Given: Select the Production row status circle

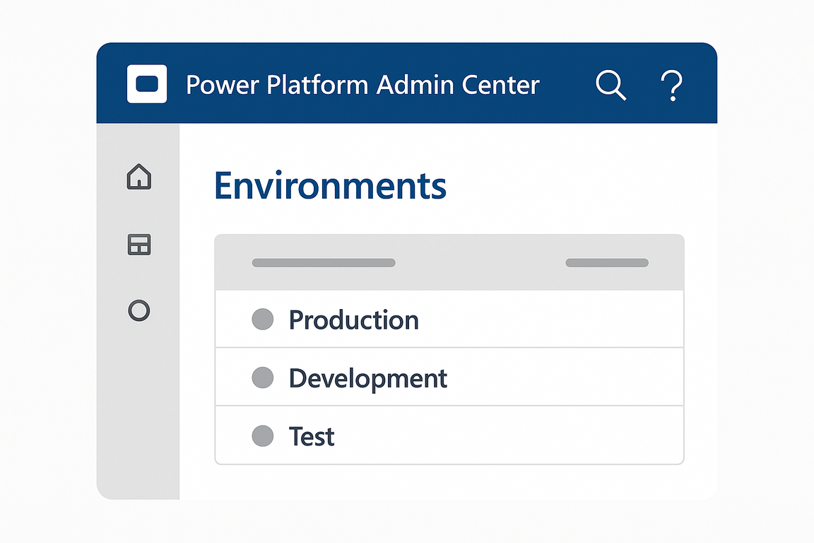Looking at the screenshot, I should (x=263, y=320).
